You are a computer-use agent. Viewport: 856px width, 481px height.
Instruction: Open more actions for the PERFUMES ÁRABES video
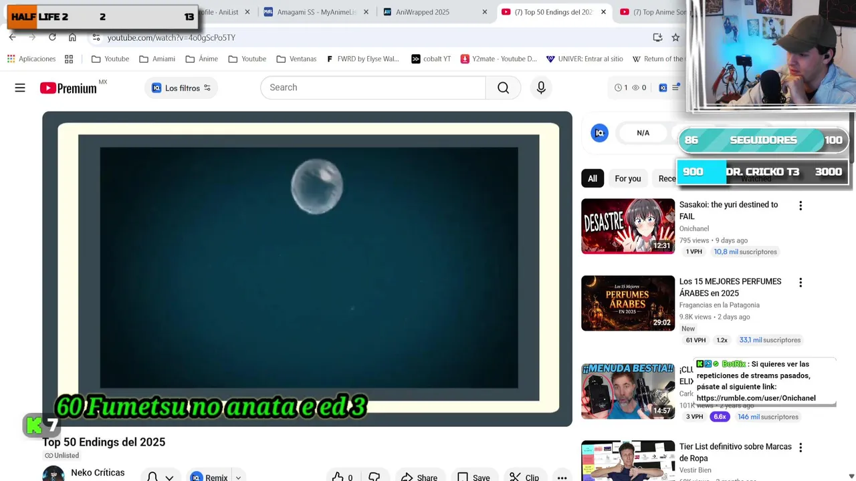point(800,283)
